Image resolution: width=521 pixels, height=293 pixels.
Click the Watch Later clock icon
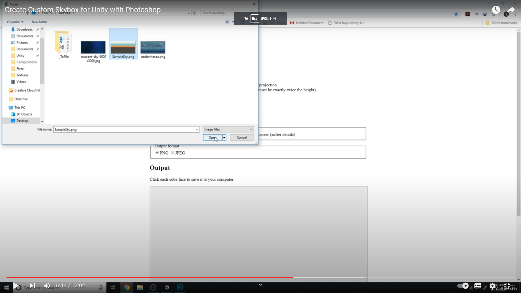496,10
